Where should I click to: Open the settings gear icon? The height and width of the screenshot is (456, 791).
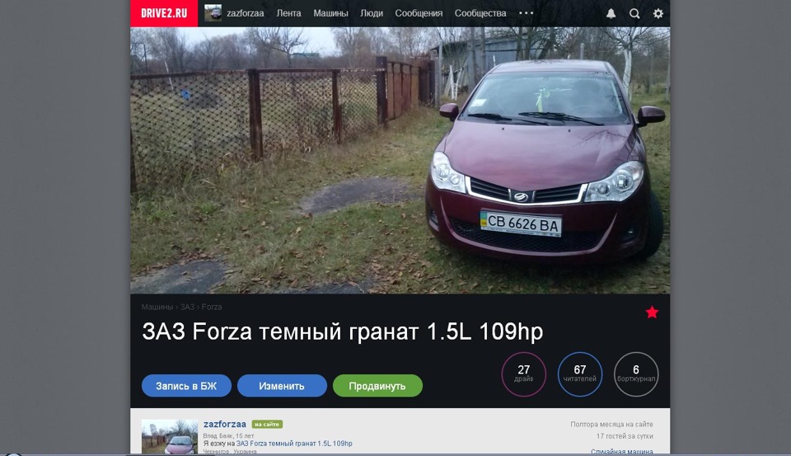658,14
